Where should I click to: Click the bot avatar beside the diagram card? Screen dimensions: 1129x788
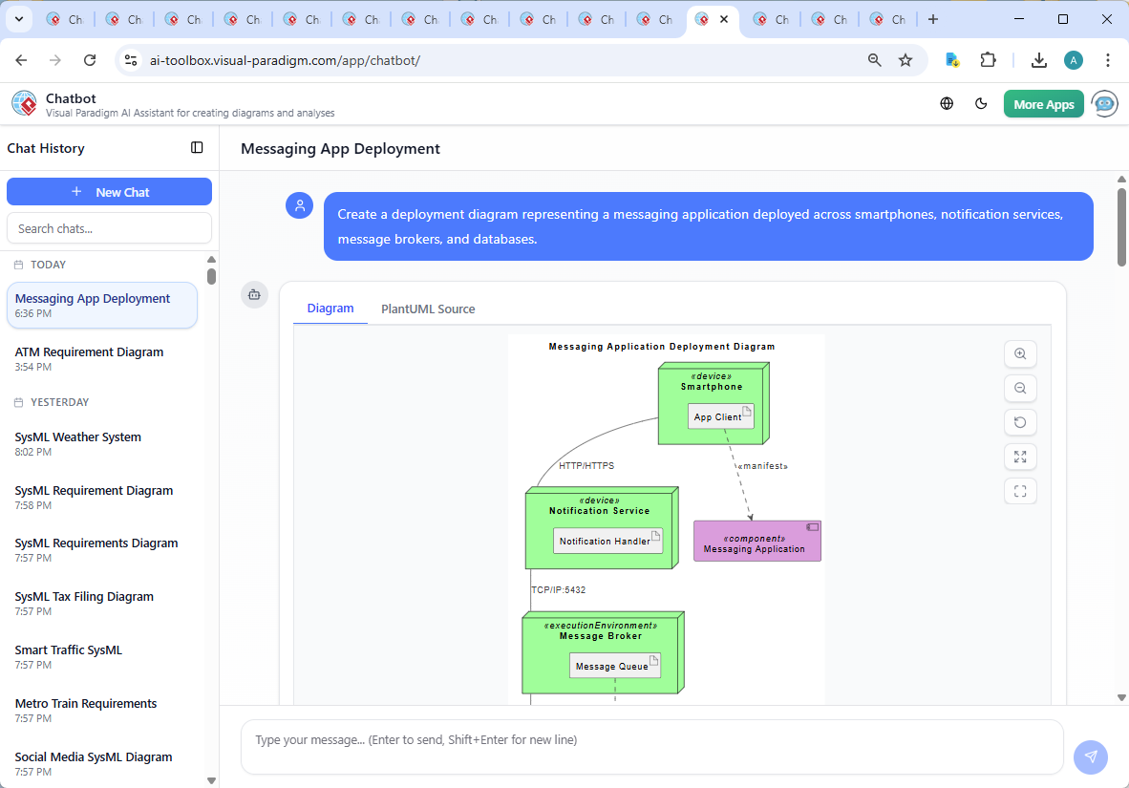[x=254, y=295]
